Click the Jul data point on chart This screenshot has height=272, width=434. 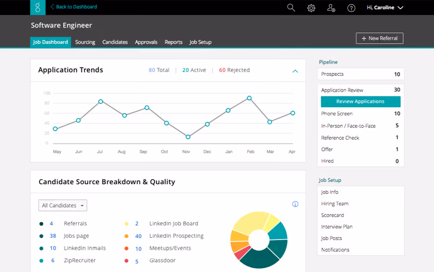(101, 101)
